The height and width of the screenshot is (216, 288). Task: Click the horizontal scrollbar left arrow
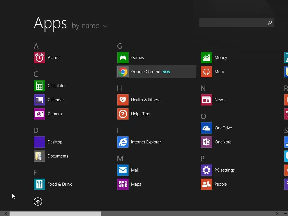(6, 214)
